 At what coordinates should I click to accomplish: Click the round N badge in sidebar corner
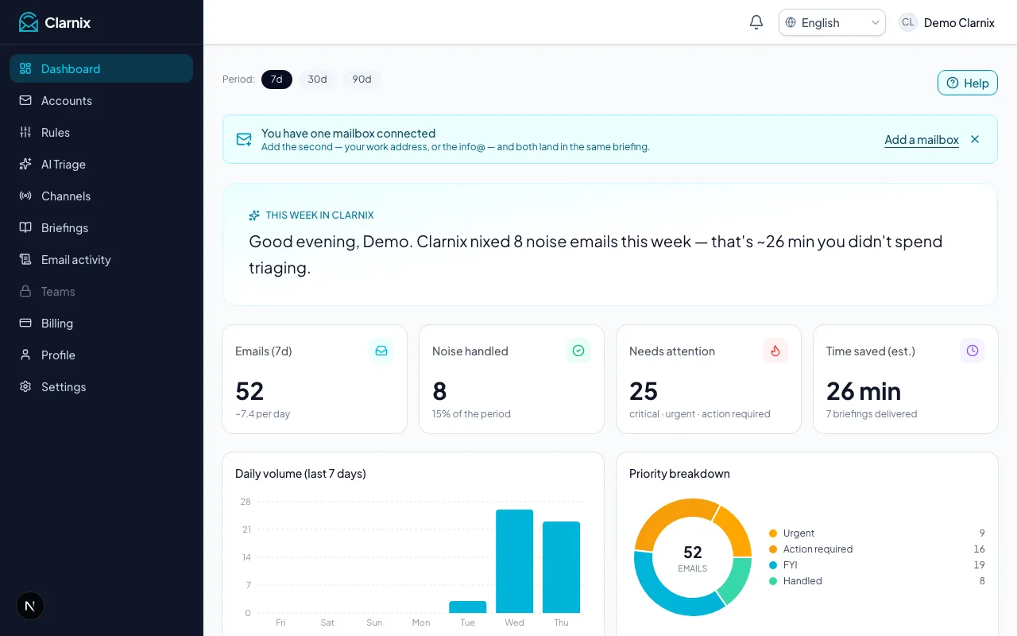pyautogui.click(x=30, y=606)
